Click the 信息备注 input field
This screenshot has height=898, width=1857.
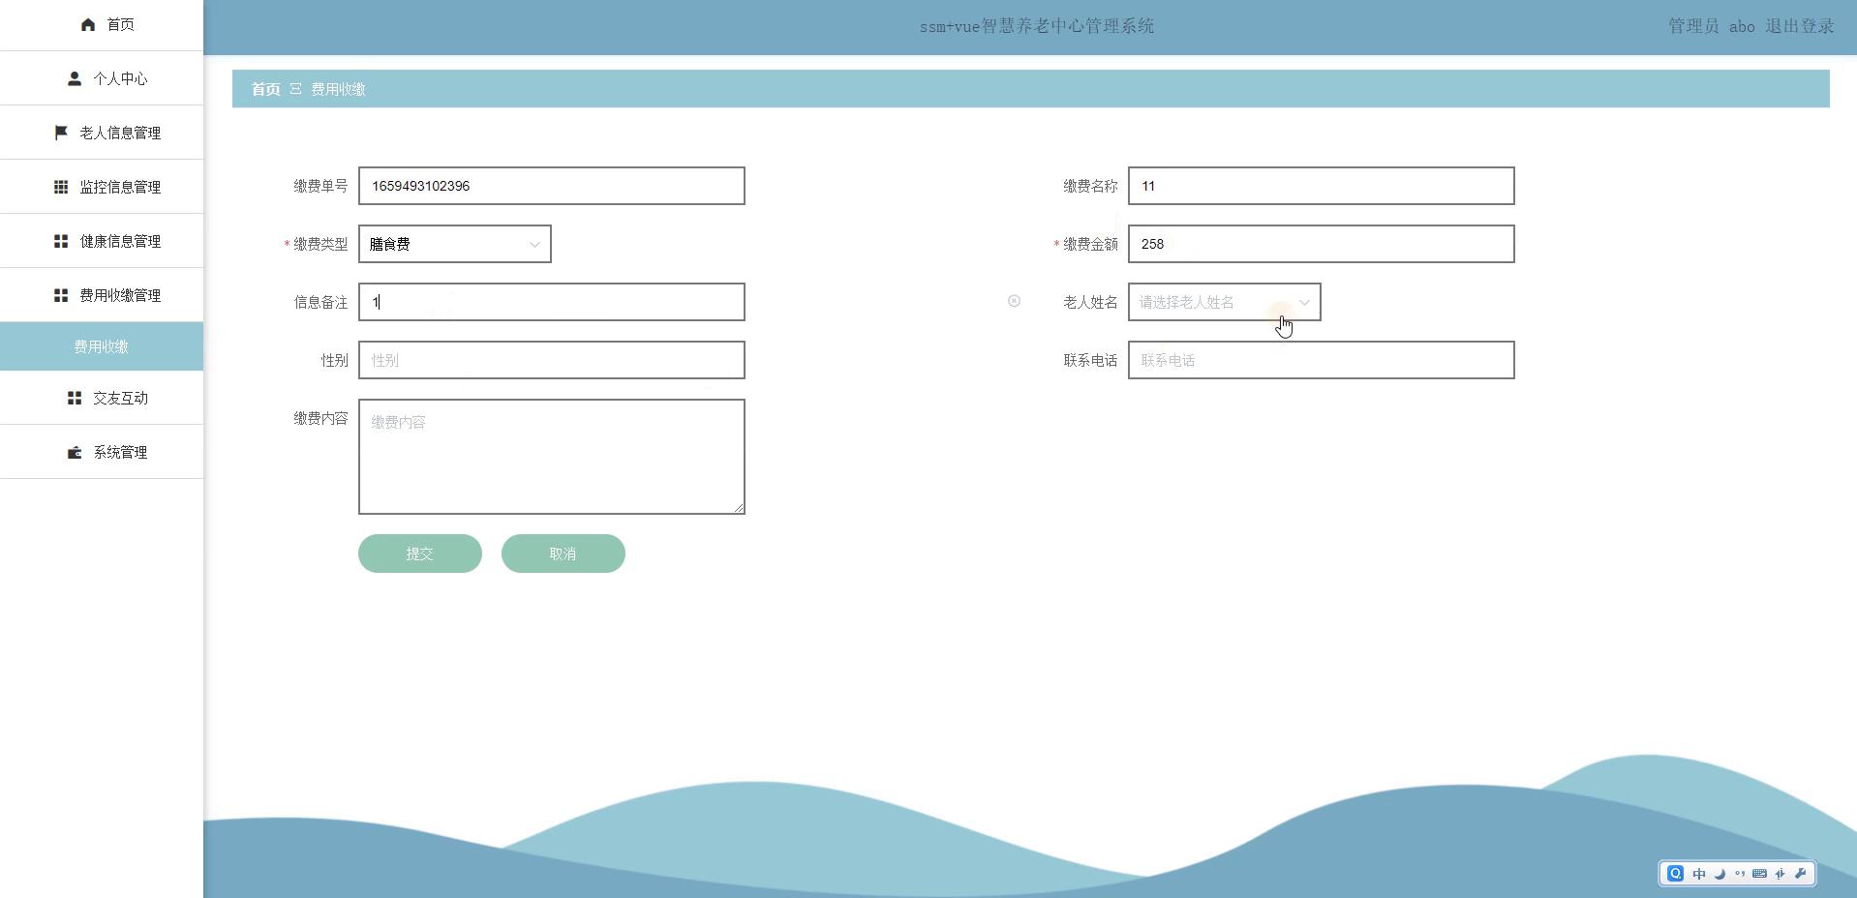click(552, 302)
